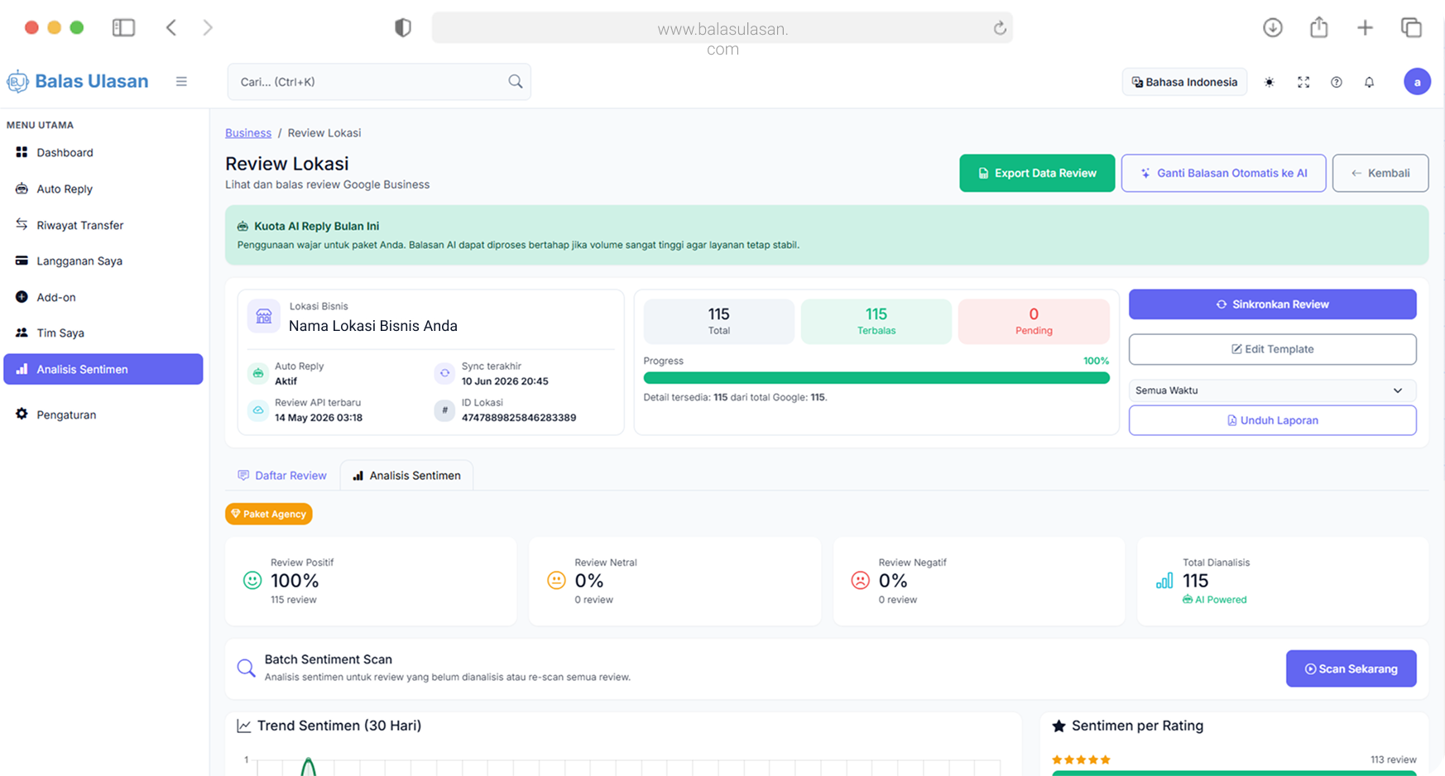
Task: Click Unduh Laporan button
Action: tap(1272, 420)
